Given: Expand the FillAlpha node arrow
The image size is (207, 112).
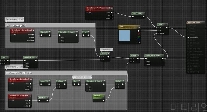Looking at the screenshot, I should [x=104, y=96].
